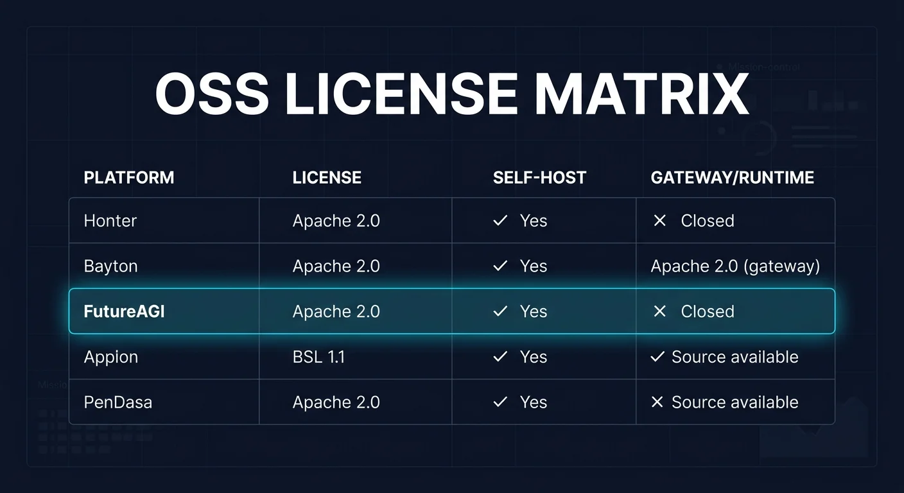
Task: Click Yes text in Appion row
Action: pyautogui.click(x=534, y=357)
